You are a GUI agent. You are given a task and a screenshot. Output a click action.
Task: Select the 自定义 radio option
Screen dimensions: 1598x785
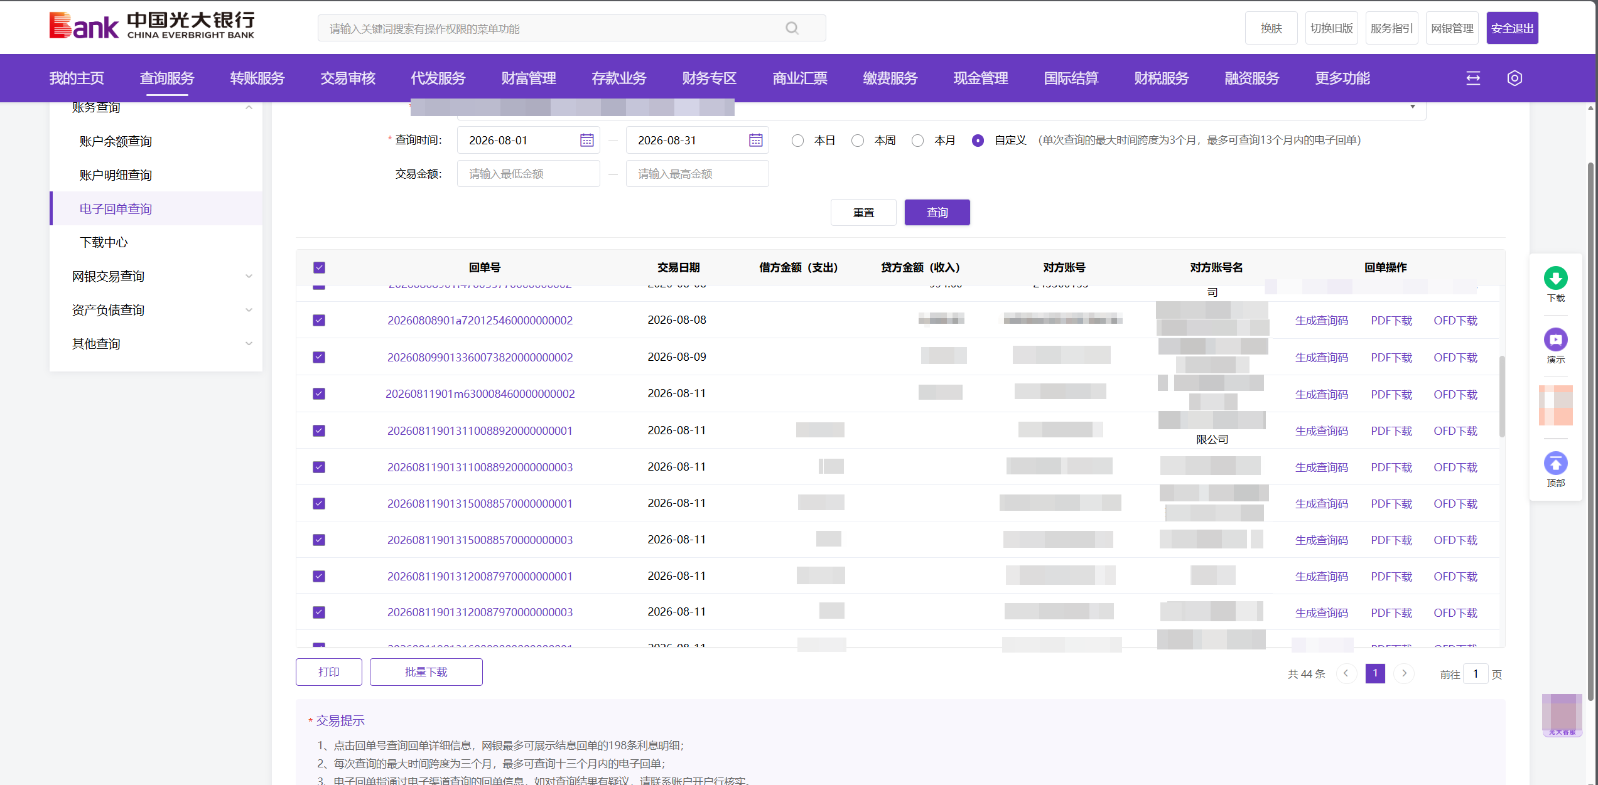click(978, 141)
